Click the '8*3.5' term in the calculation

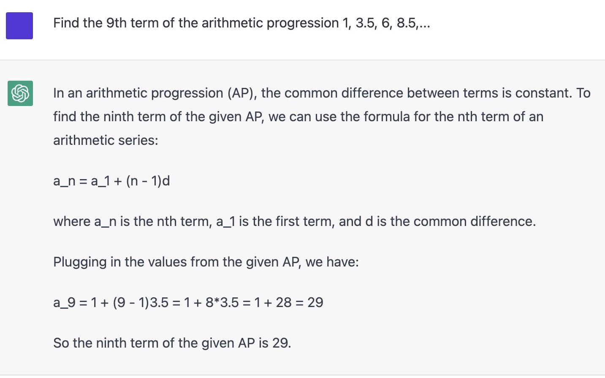pos(222,302)
